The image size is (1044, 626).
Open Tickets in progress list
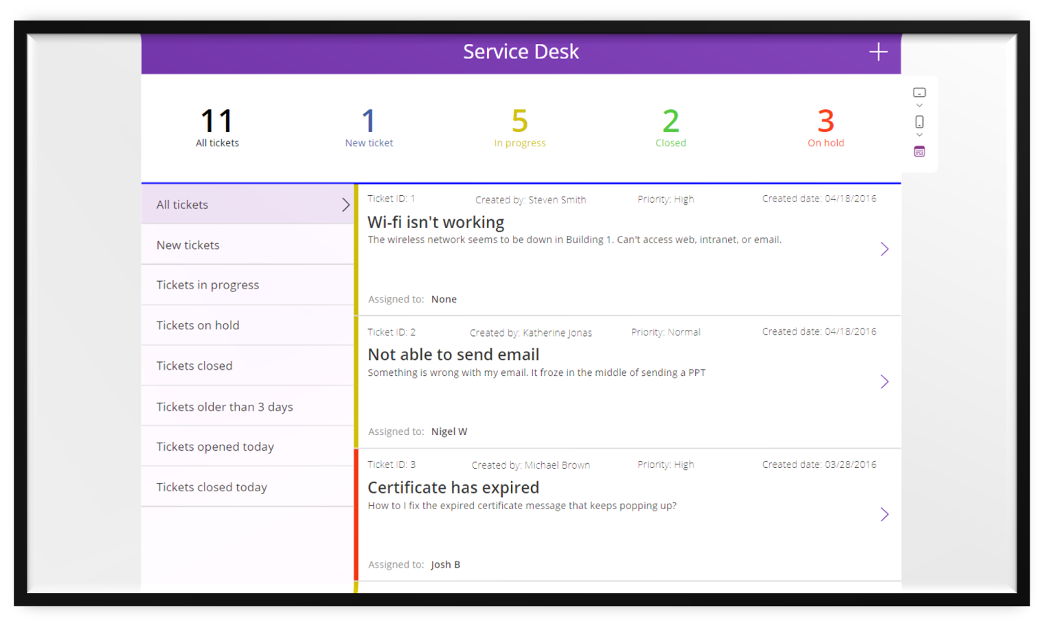pos(247,285)
